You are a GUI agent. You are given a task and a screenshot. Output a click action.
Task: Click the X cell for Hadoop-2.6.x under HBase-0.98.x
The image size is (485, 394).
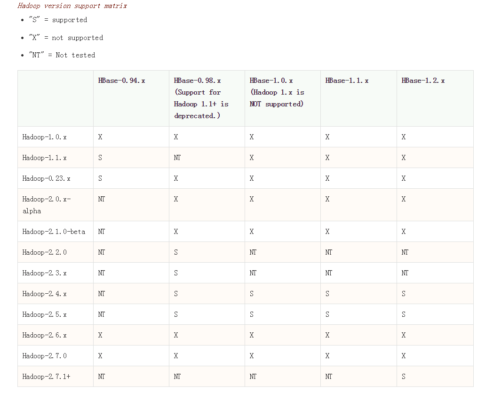coord(175,335)
